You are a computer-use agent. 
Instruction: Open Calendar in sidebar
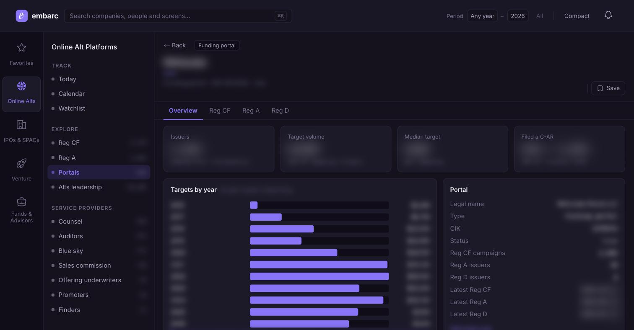[x=99, y=94]
